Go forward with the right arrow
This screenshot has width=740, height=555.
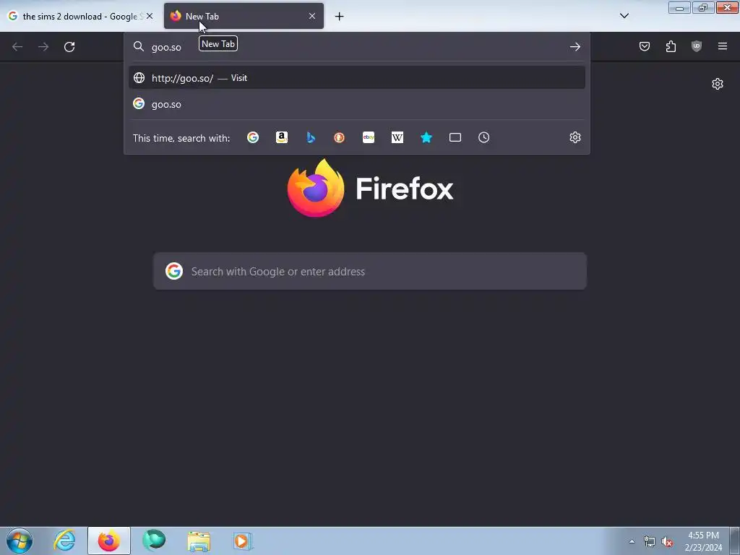[43, 47]
